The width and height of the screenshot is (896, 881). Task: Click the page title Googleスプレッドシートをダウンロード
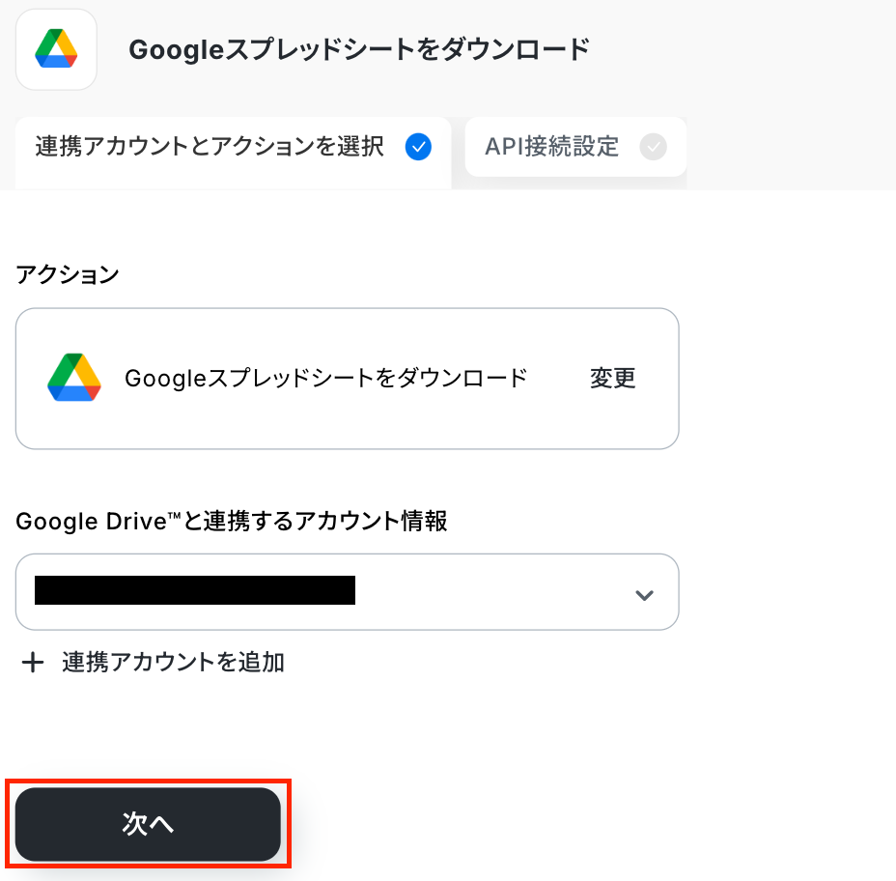coord(359,49)
